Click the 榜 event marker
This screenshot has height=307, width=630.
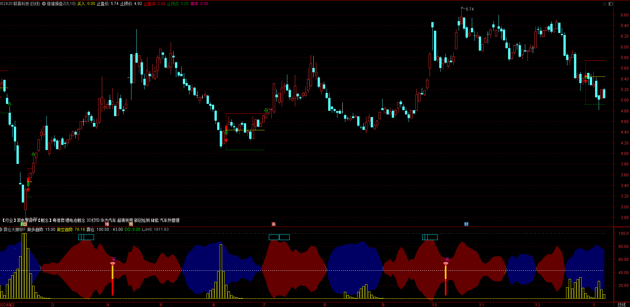pyautogui.click(x=131, y=224)
